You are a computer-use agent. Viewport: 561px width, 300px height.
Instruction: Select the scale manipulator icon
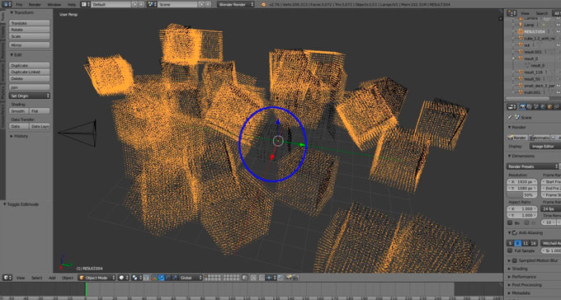tap(175, 278)
